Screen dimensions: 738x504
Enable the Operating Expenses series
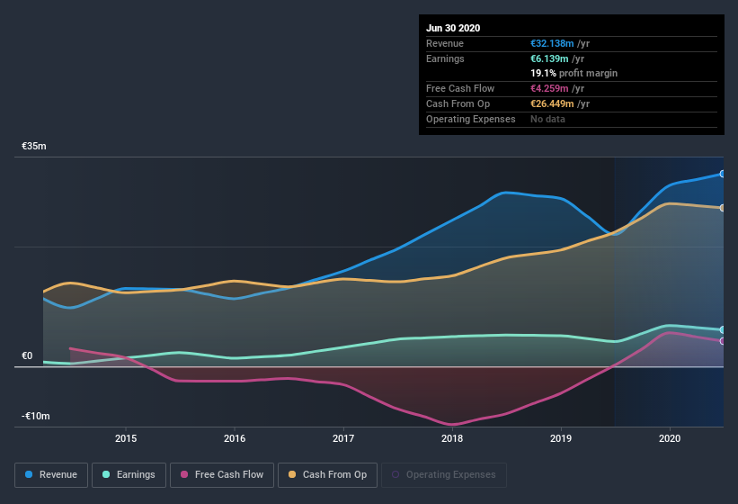(x=444, y=475)
